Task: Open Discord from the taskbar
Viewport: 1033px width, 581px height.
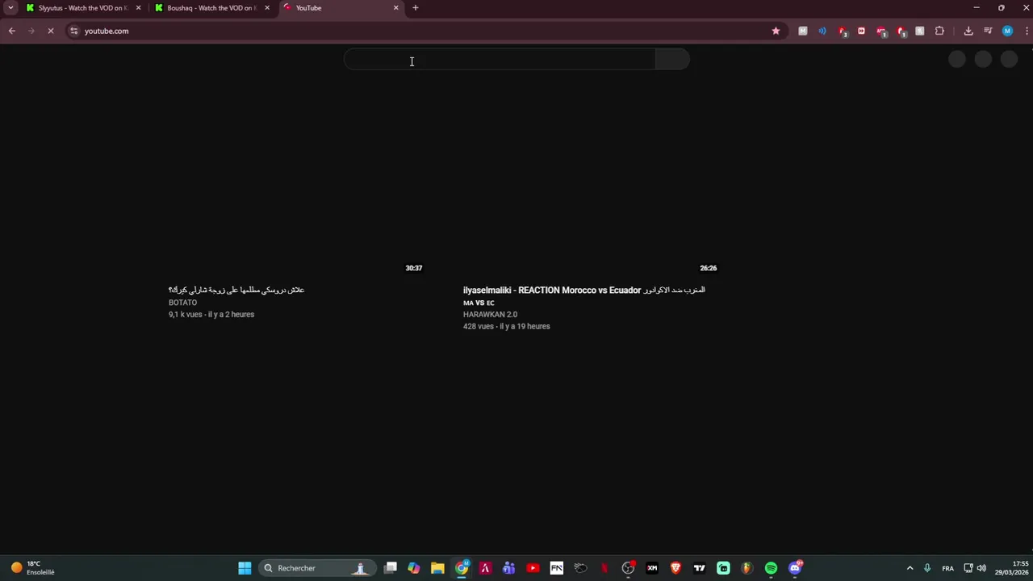Action: (795, 568)
